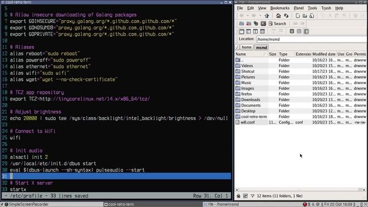368x207 pixels.
Task: Open the Edit menu in Xfe
Action: [x=251, y=8]
